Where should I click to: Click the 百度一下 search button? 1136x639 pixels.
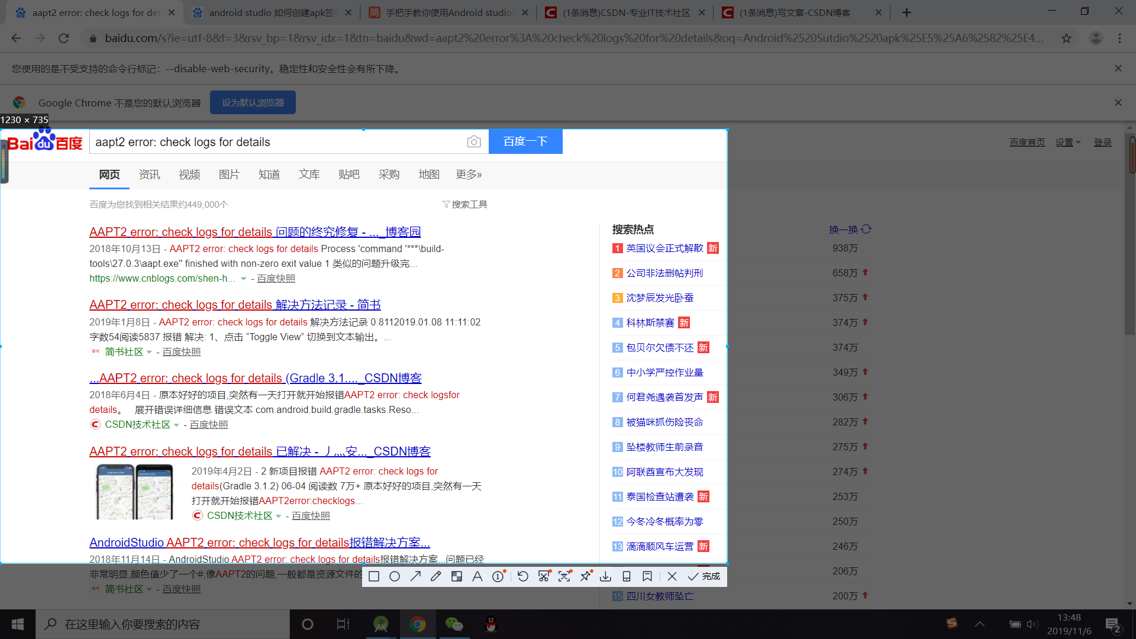[x=525, y=142]
